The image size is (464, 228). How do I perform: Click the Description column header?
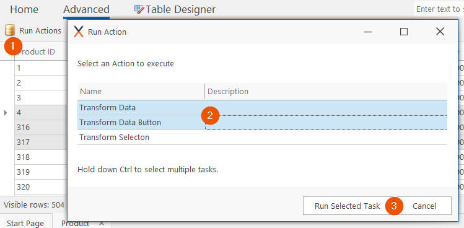coord(326,91)
